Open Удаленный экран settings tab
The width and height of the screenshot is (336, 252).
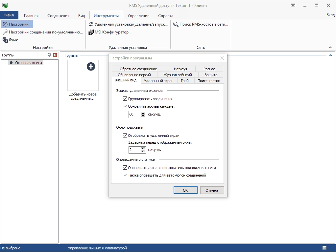[159, 81]
